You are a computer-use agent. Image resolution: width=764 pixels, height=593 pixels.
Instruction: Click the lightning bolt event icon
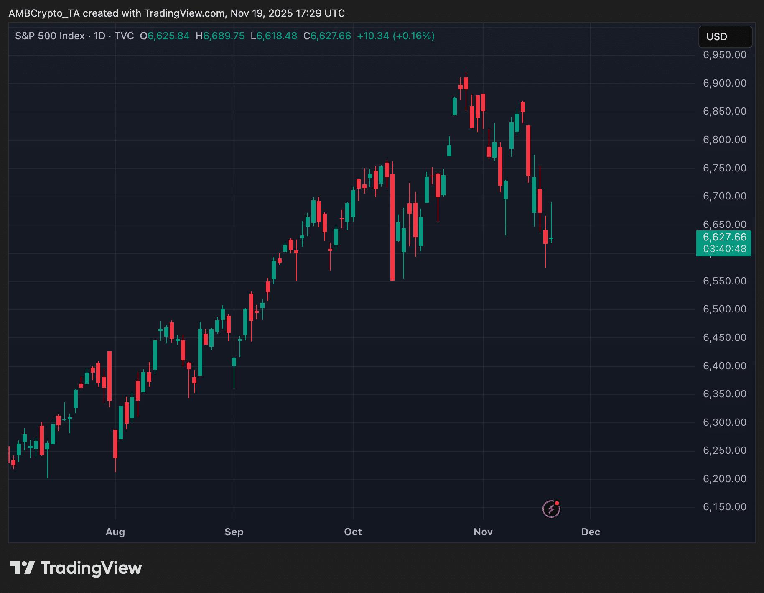click(551, 509)
